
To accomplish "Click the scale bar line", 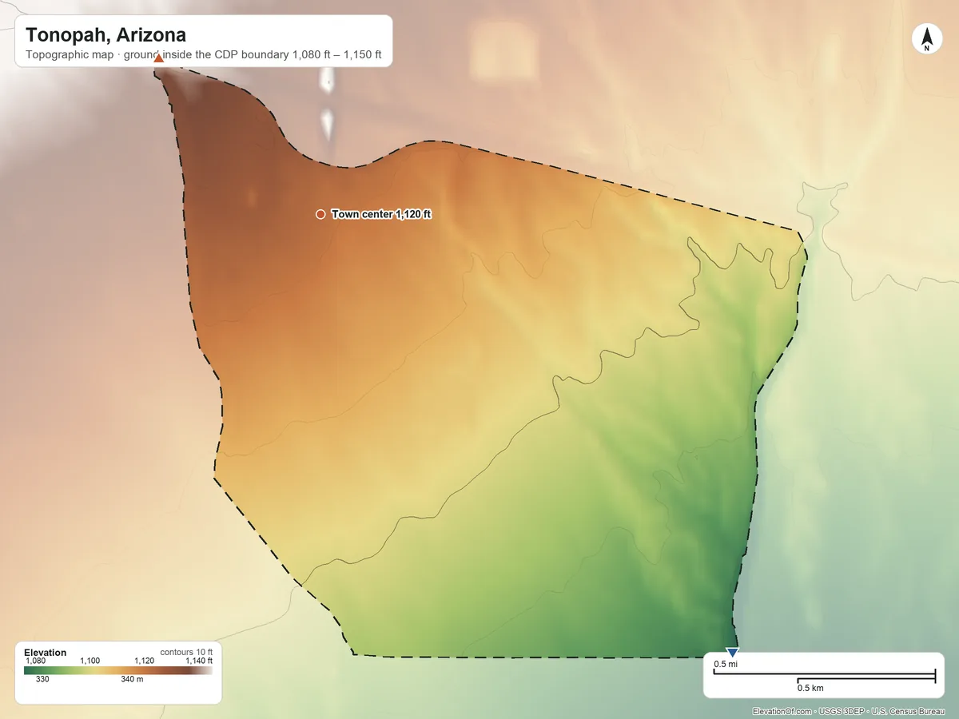I will tap(824, 677).
